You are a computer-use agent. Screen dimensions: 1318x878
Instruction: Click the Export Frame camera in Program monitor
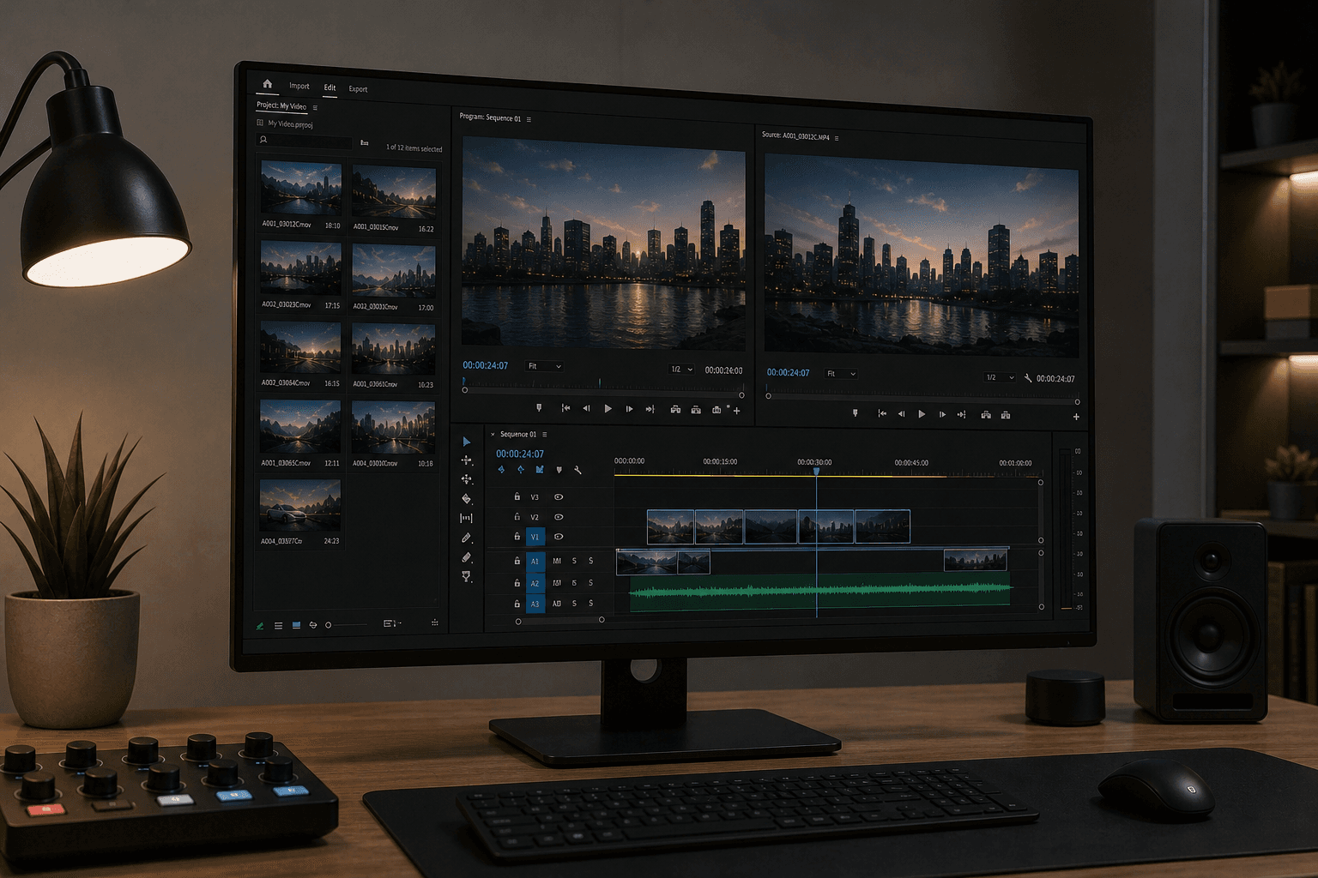(x=716, y=409)
